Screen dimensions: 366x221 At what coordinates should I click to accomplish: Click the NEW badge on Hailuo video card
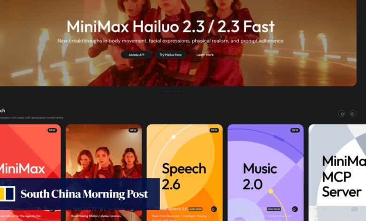pyautogui.click(x=133, y=130)
